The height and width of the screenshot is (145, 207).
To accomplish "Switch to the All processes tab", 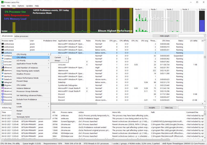I will (x=7, y=36).
